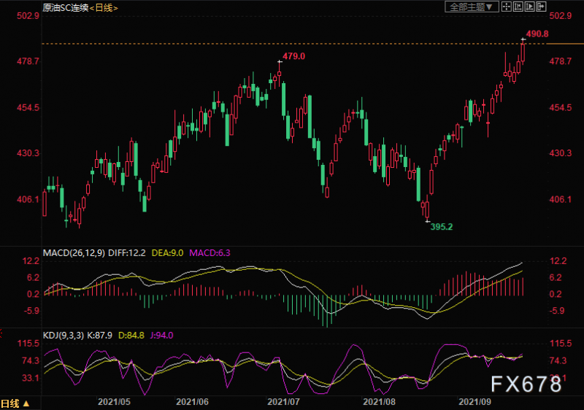Click the K:87.9 value
Image resolution: width=584 pixels, height=410 pixels.
click(100, 335)
